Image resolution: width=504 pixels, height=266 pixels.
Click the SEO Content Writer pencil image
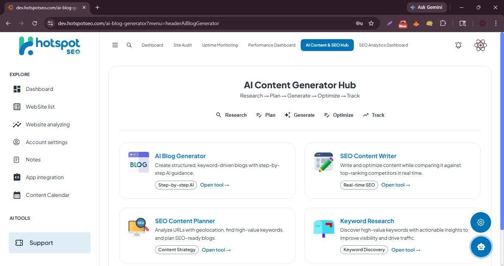(x=324, y=162)
